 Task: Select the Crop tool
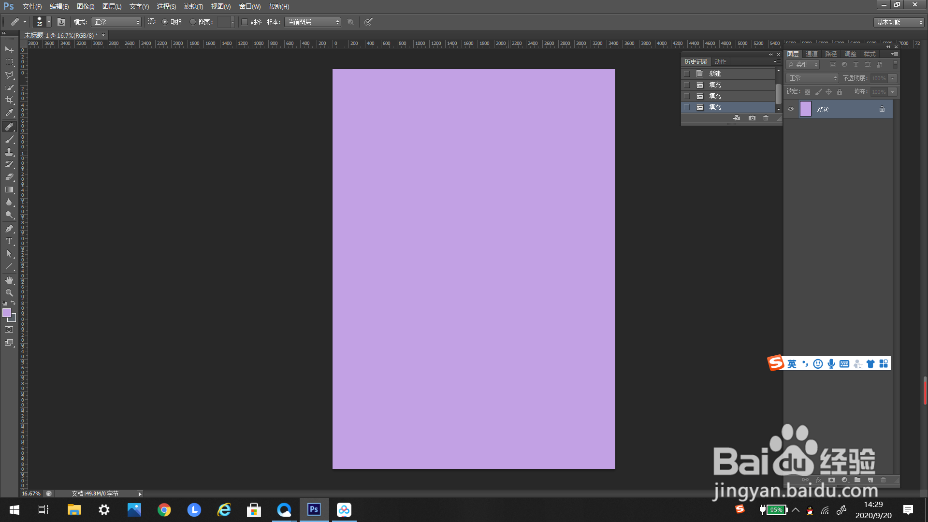[9, 100]
